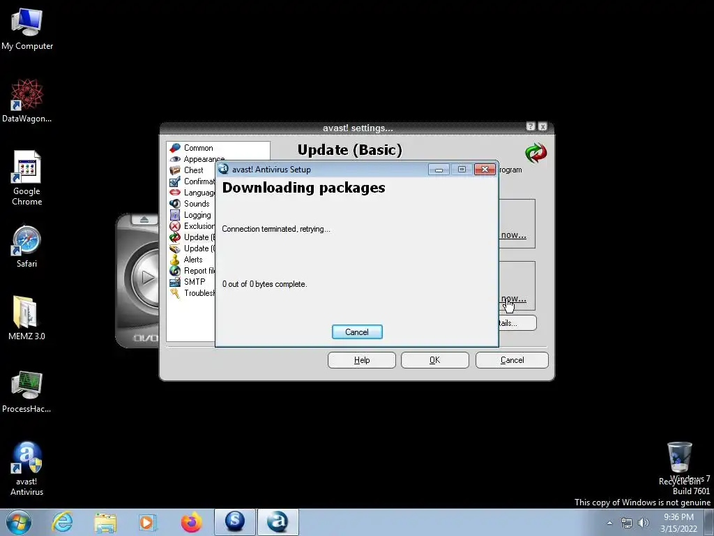
Task: Minimize the avast! Antivirus Setup dialog
Action: 439,170
